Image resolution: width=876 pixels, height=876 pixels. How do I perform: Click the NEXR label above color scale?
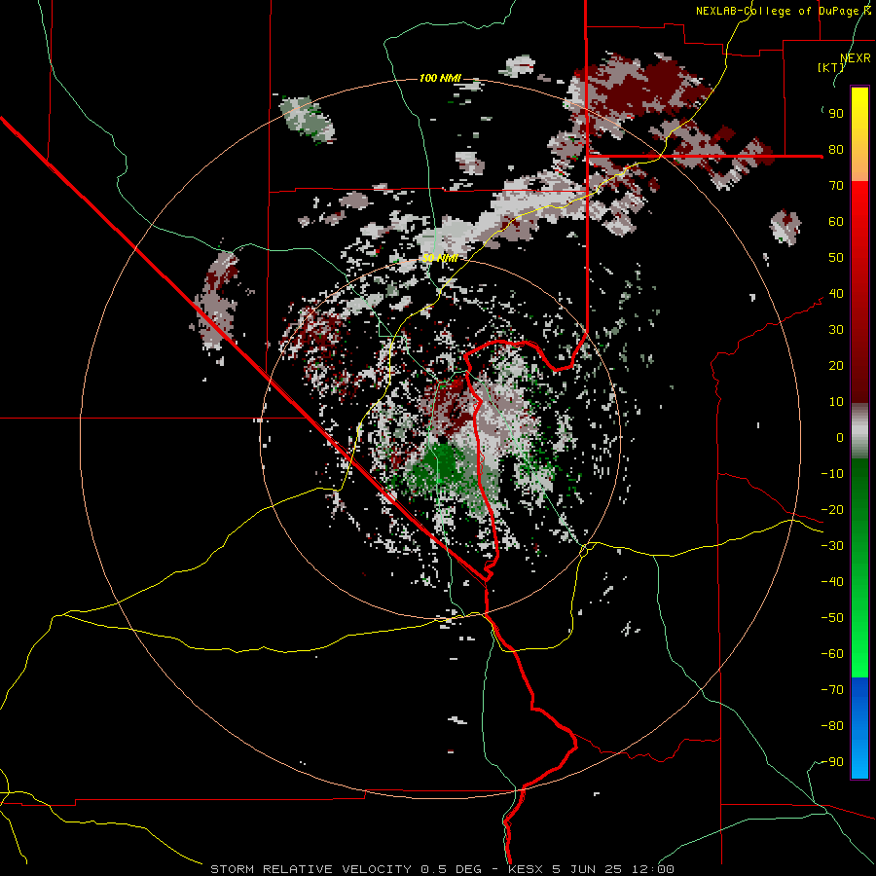855,58
